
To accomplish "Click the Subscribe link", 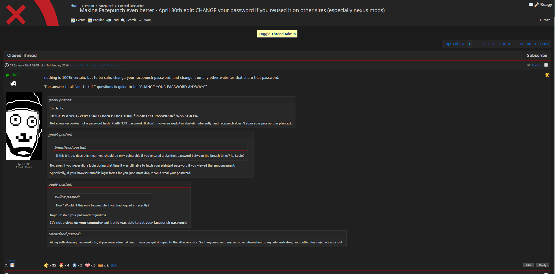I will click(x=537, y=55).
